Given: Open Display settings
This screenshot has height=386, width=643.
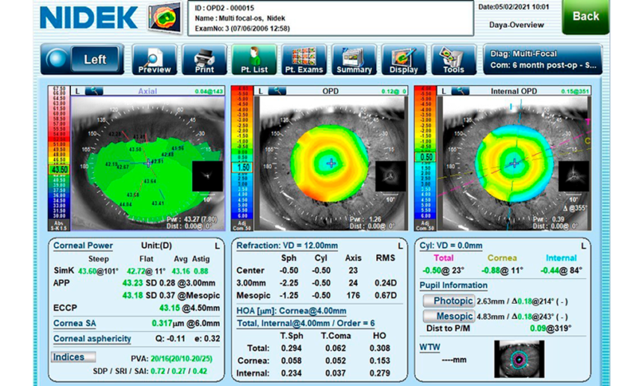Looking at the screenshot, I should pyautogui.click(x=404, y=60).
